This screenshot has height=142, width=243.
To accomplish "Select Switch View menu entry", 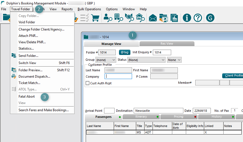I will [42, 63].
